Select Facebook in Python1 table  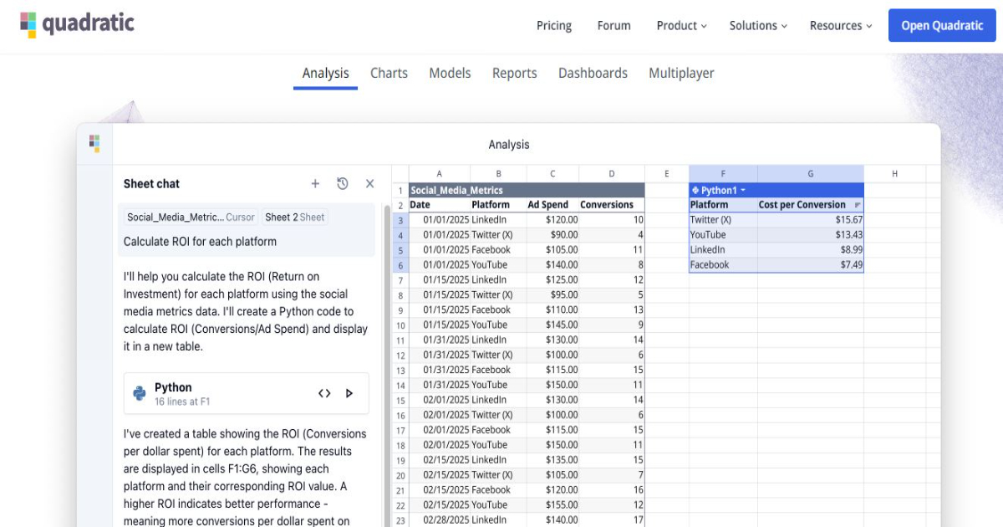point(723,265)
